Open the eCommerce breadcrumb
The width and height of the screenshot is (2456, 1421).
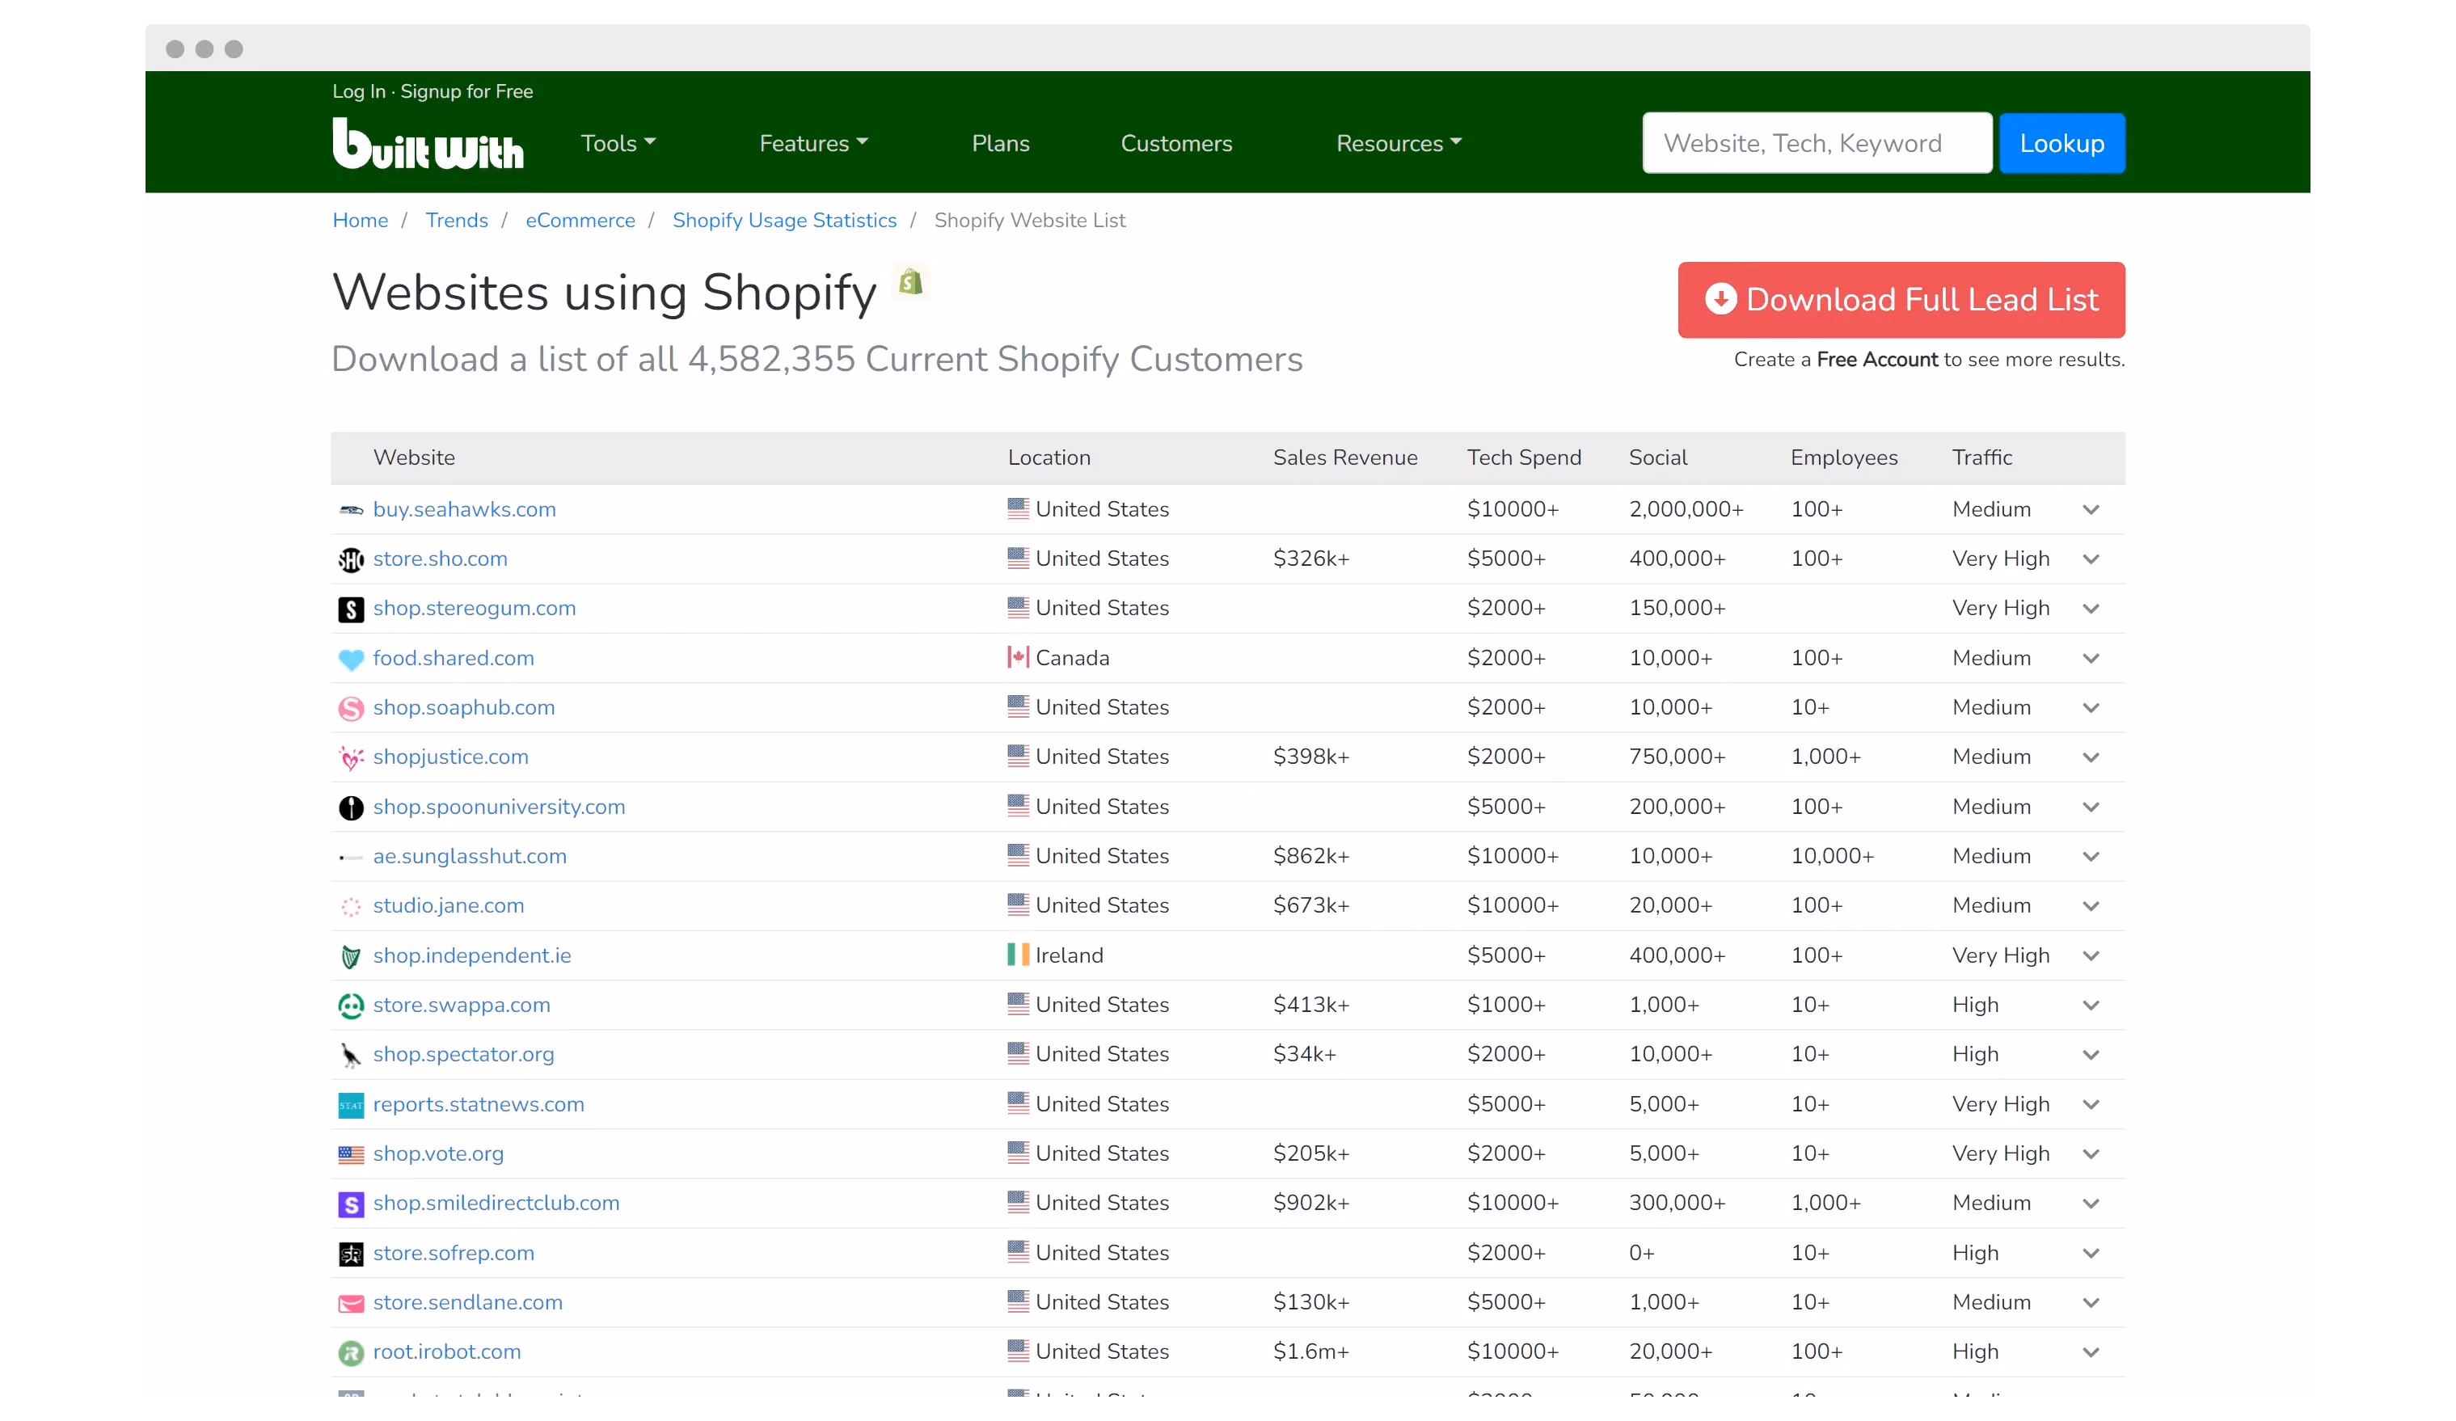tap(580, 221)
